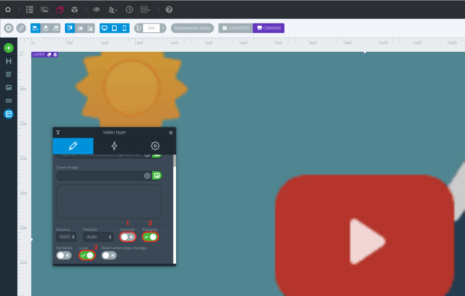The height and width of the screenshot is (296, 465).
Task: Select the sun image on canvas
Action: click(131, 89)
